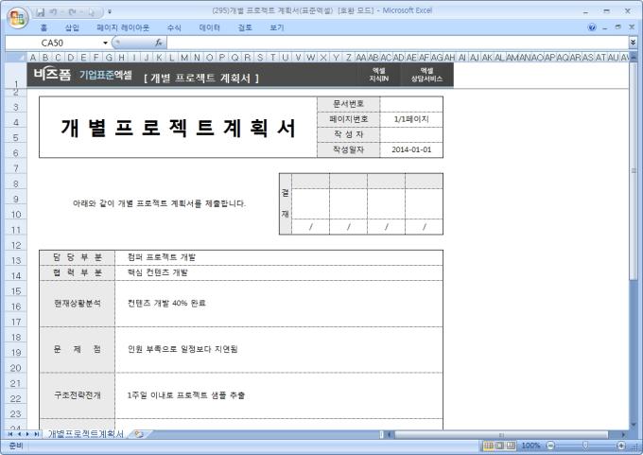
Task: Minimize the ribbon workbook window button
Action: pos(604,27)
